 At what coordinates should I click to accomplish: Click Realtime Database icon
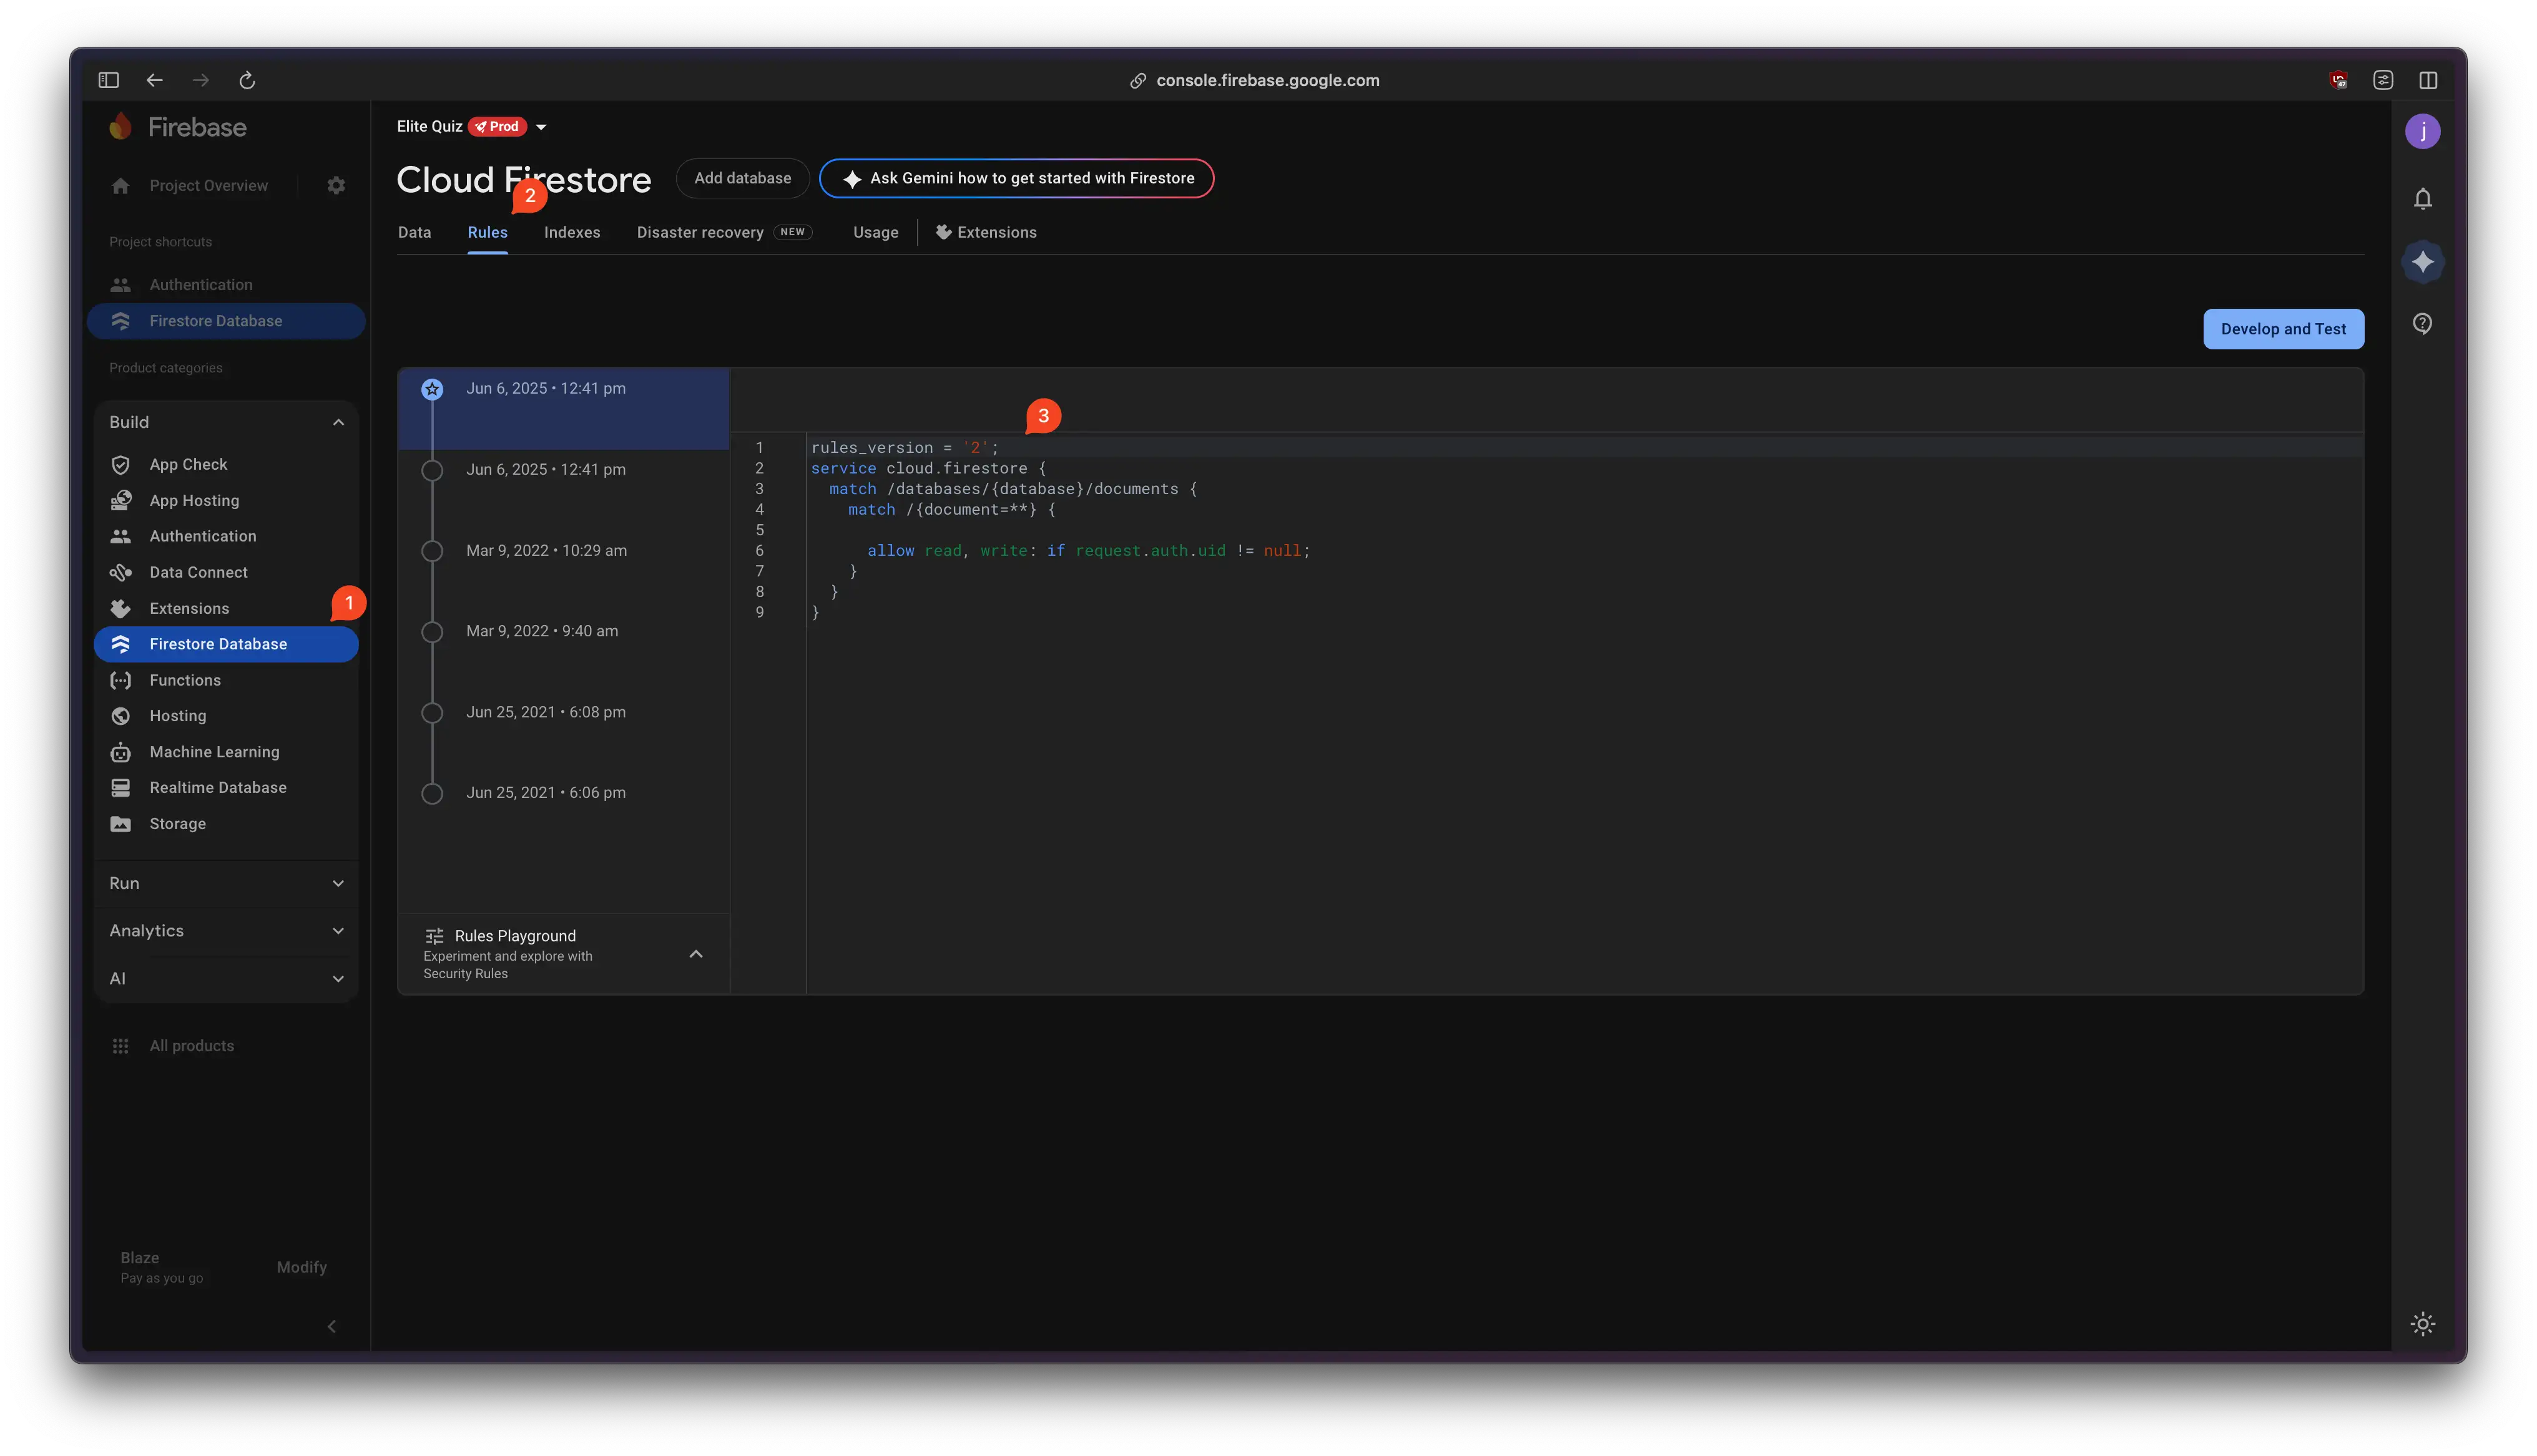(121, 788)
